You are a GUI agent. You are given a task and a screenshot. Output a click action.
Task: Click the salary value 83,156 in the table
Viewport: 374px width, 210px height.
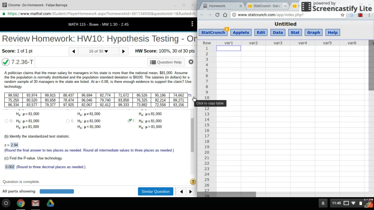point(179,105)
